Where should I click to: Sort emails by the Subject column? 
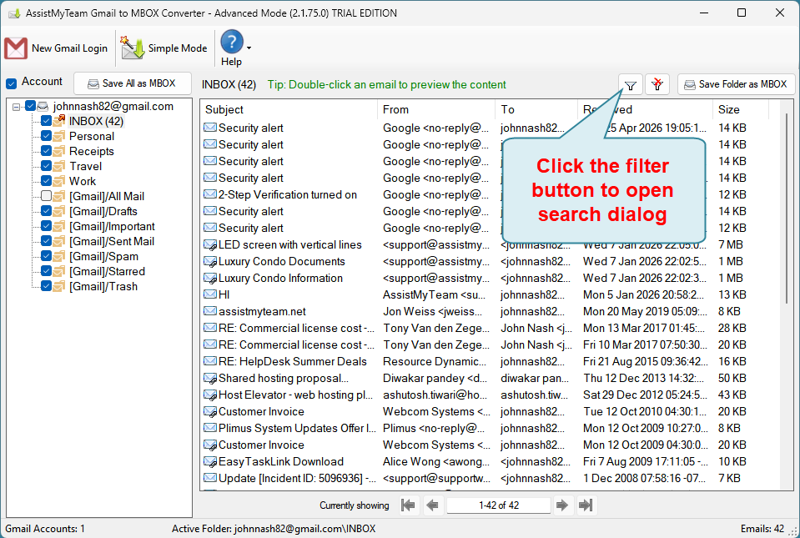(x=224, y=109)
